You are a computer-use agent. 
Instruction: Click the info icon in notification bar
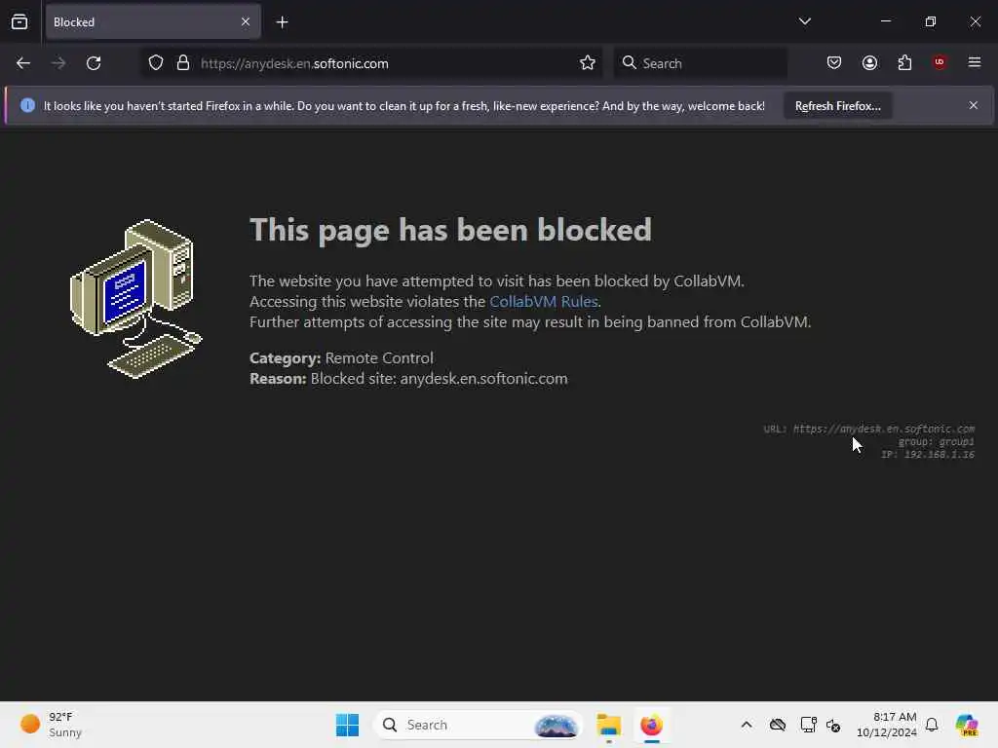27,105
